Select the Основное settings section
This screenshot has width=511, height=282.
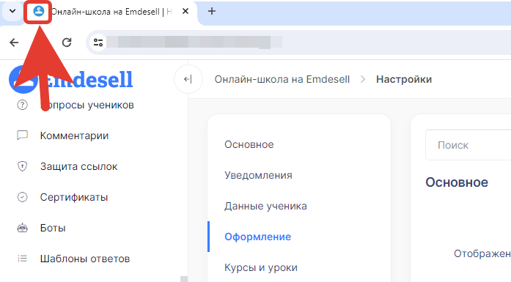click(249, 144)
